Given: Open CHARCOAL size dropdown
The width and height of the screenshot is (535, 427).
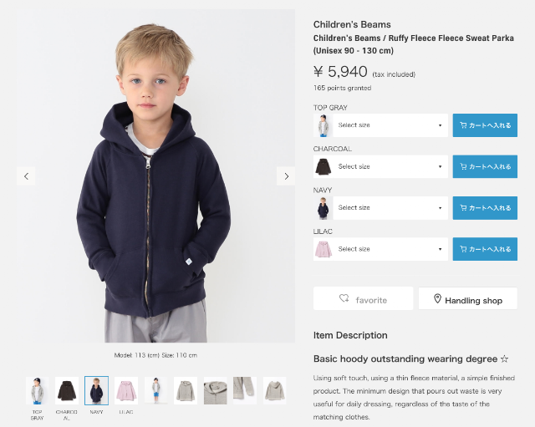Looking at the screenshot, I should tap(390, 166).
